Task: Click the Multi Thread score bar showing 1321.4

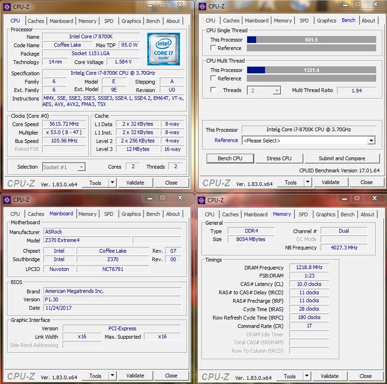Action: (311, 70)
